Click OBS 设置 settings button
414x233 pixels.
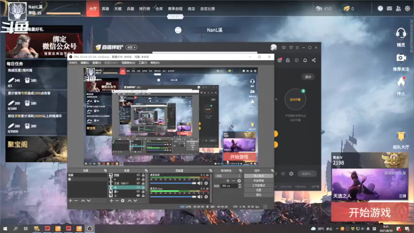[258, 190]
